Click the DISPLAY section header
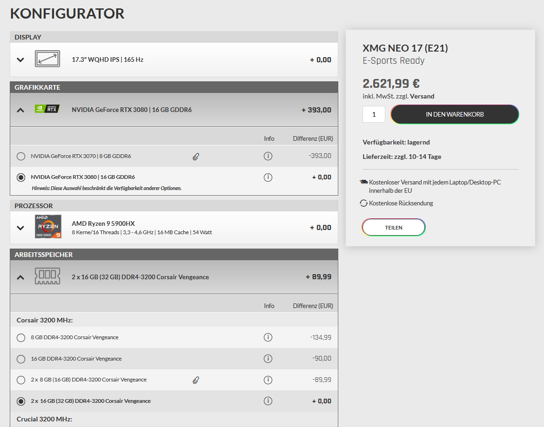The image size is (544, 427). click(174, 37)
